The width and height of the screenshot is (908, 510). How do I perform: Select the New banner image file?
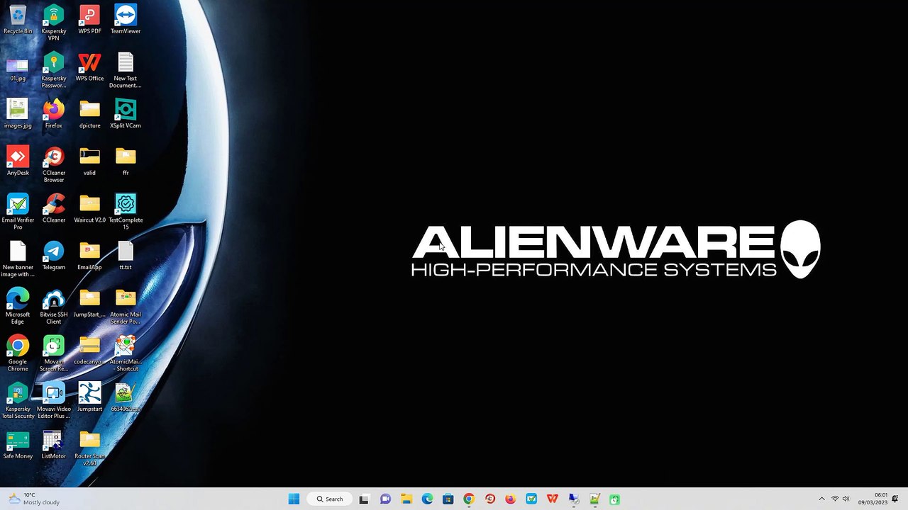pos(18,259)
